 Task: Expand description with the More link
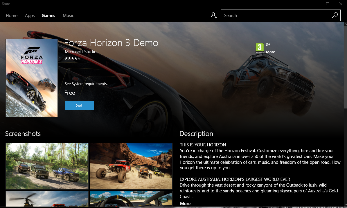coord(185,204)
